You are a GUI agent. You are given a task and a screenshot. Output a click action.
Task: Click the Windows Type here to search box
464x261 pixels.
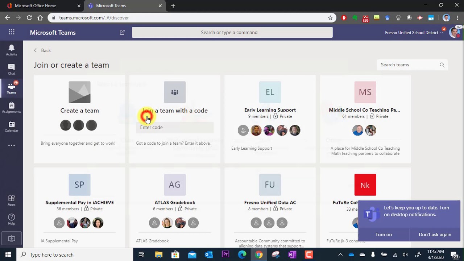click(x=75, y=254)
